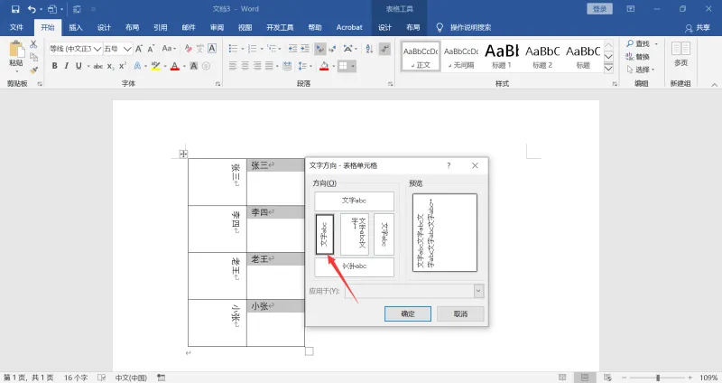Image resolution: width=722 pixels, height=383 pixels.
Task: Click the Undo arrow icon
Action: coord(32,9)
